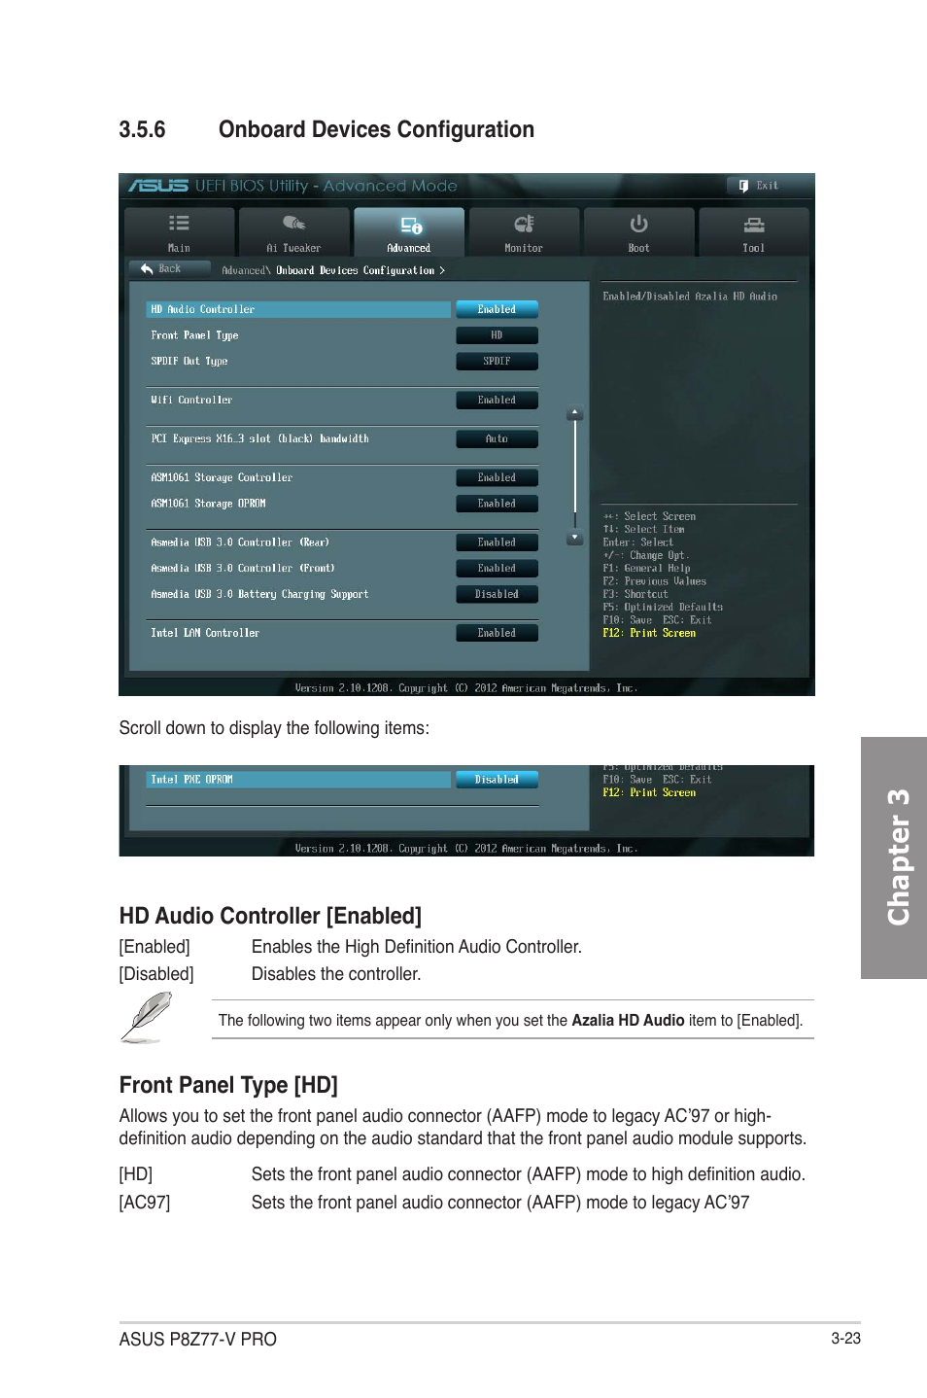Click the scrollbar down arrow

[575, 537]
